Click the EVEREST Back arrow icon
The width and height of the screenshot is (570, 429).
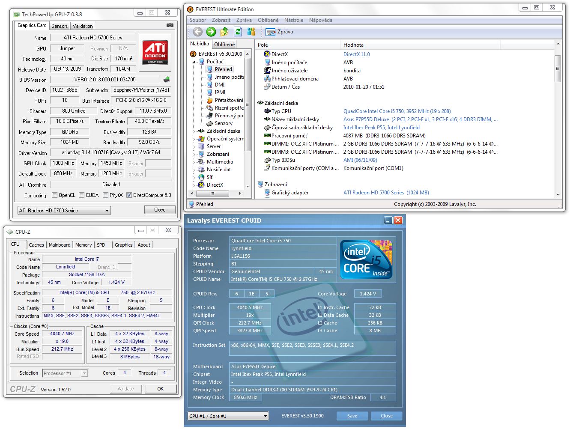197,32
